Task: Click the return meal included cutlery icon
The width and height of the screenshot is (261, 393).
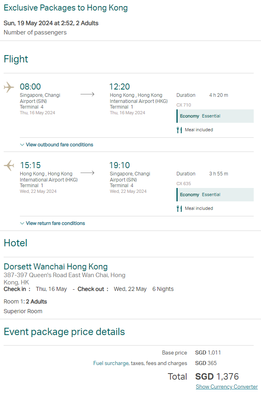Action: click(179, 209)
